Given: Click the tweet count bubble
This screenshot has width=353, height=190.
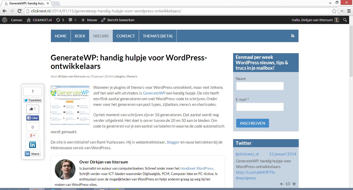Looking at the screenshot, I should (33, 91).
